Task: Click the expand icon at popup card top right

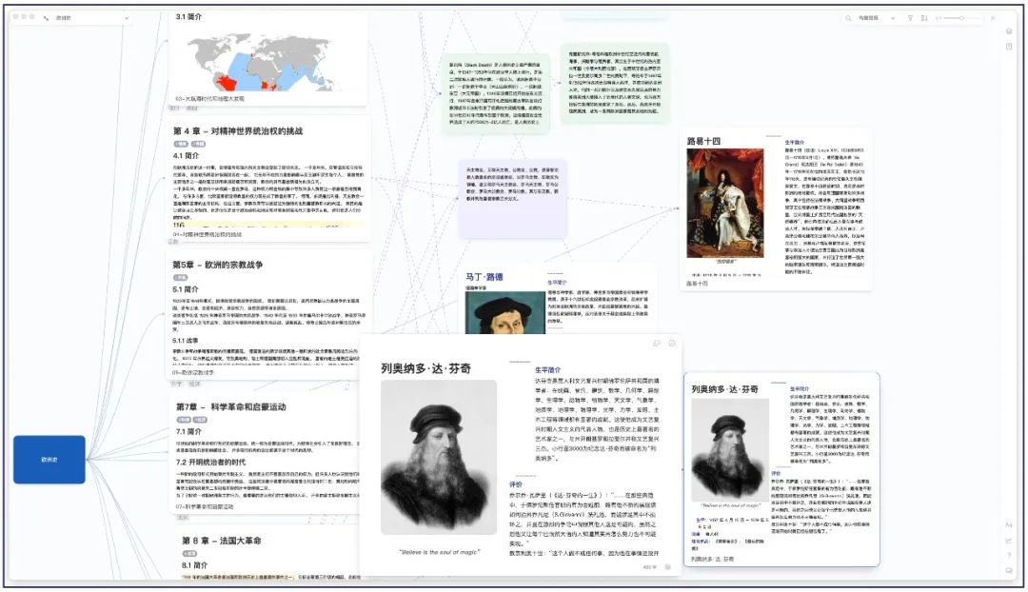Action: [656, 344]
